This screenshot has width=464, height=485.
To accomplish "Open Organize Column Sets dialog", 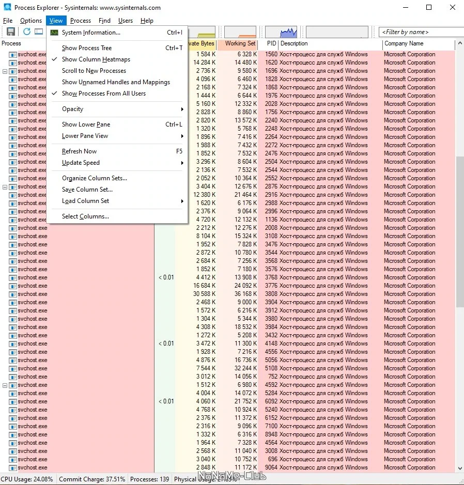I will [117, 178].
